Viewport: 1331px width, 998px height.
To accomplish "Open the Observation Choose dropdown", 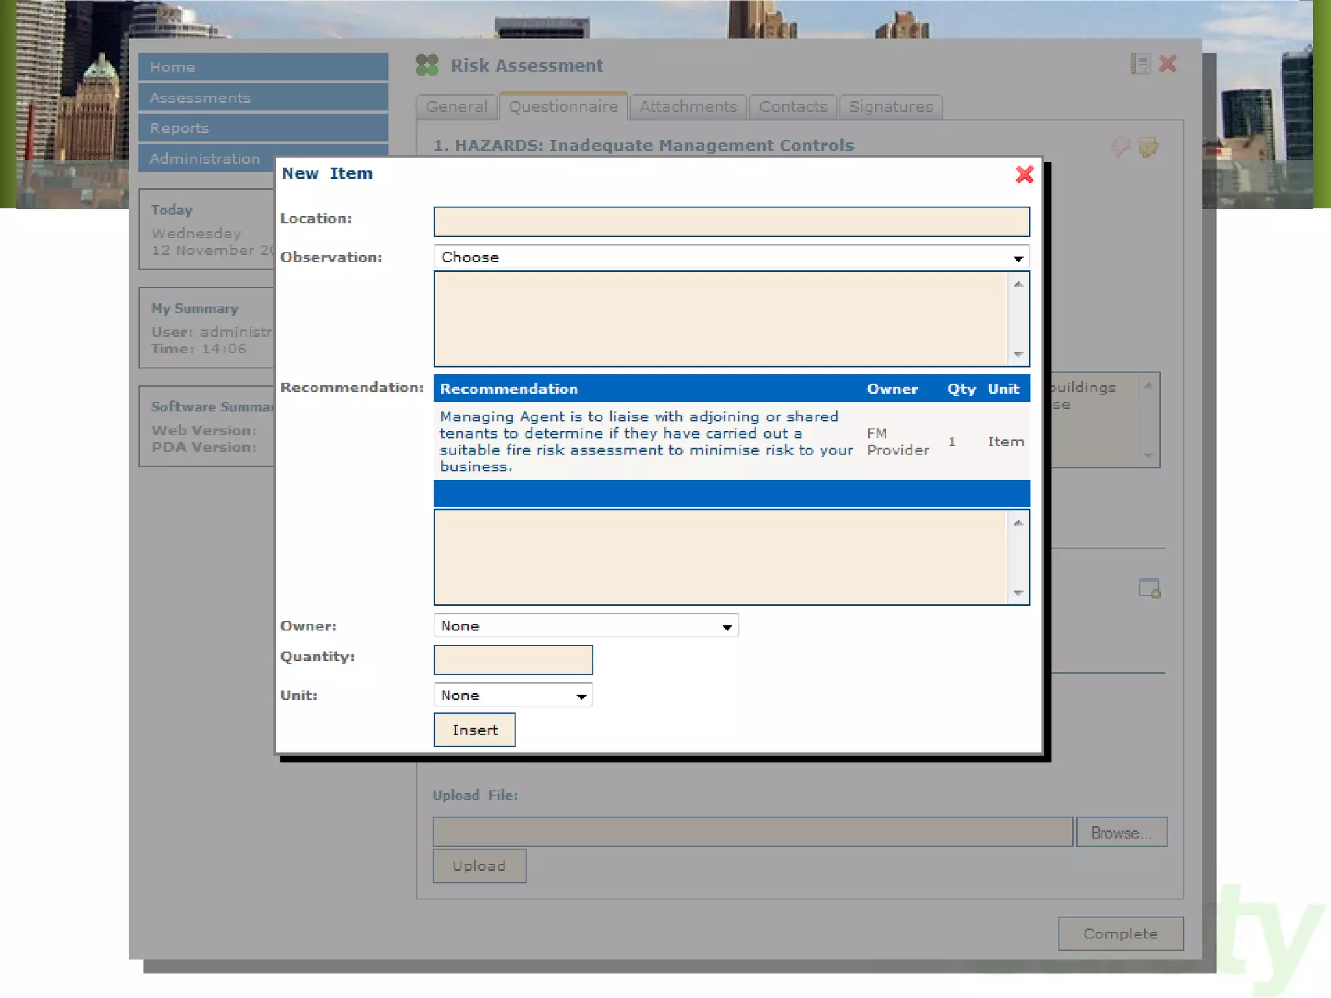I will point(731,257).
